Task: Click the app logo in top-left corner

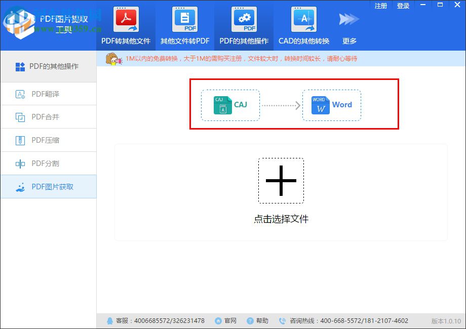Action: pyautogui.click(x=20, y=23)
